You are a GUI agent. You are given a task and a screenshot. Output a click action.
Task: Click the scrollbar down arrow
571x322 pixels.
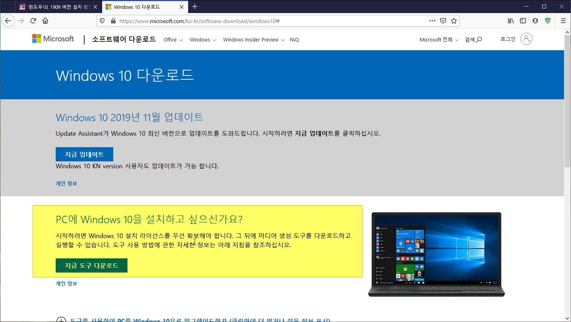tap(568, 319)
